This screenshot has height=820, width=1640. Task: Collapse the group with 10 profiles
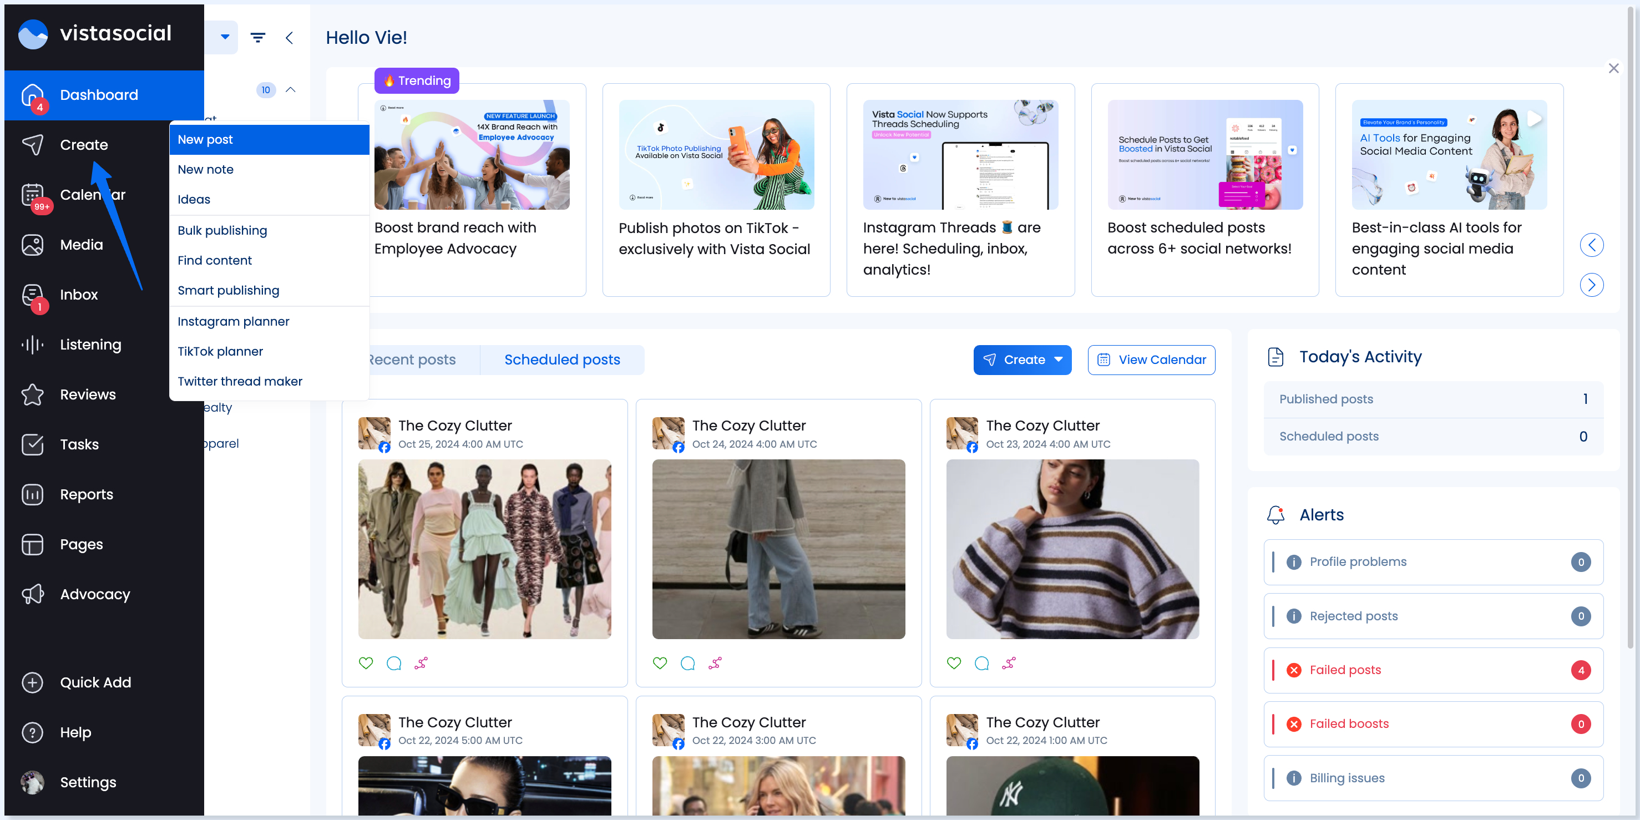click(291, 90)
